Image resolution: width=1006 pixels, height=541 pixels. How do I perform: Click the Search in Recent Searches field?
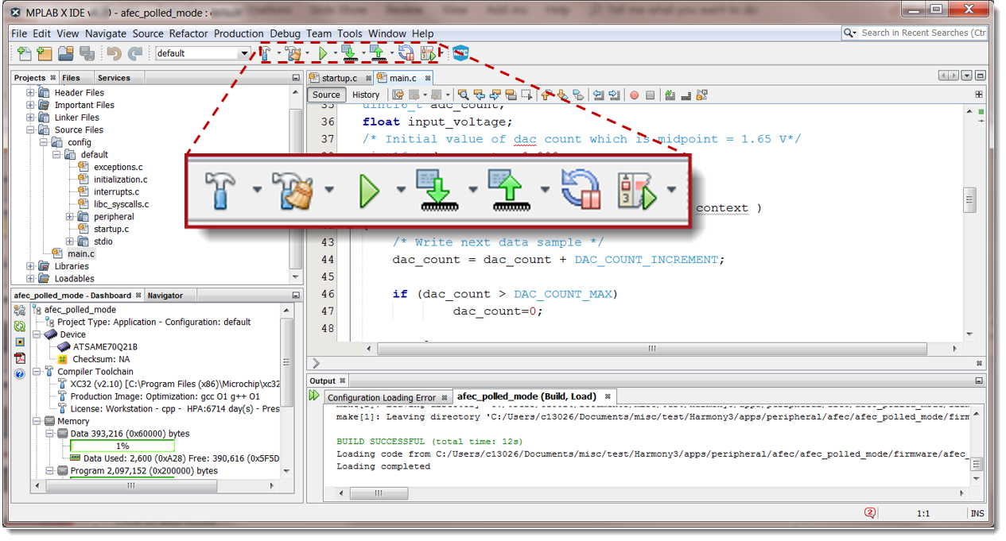(x=915, y=33)
